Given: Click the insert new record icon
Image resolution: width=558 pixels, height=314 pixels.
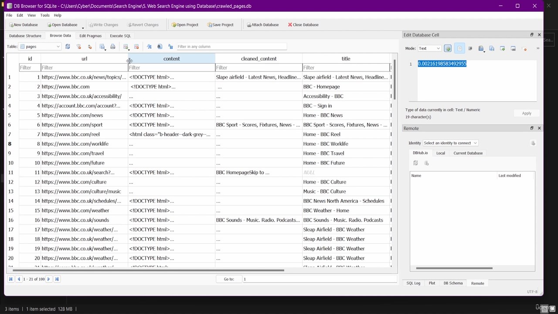Looking at the screenshot, I should 126,47.
